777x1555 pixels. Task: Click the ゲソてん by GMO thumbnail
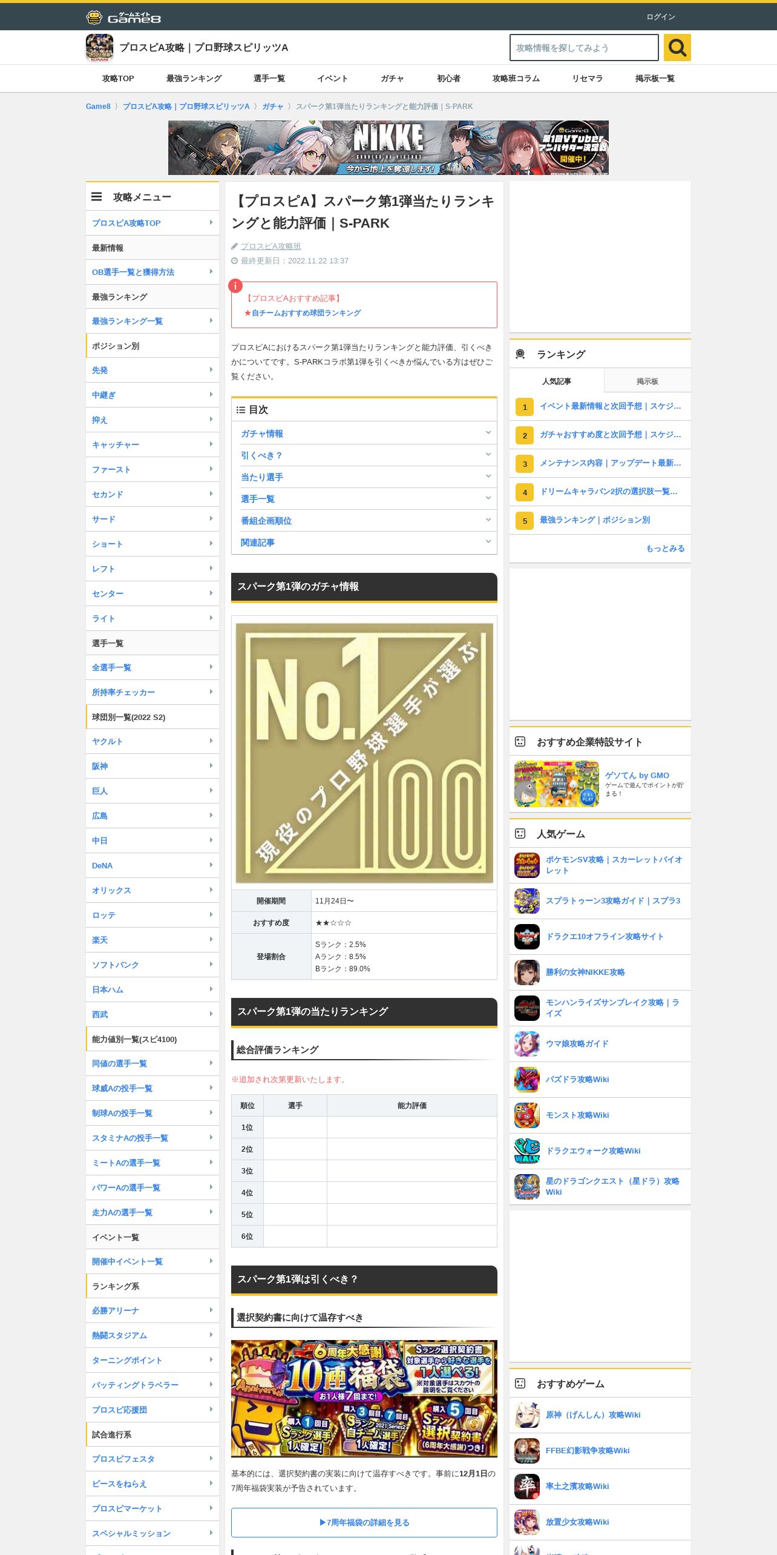coord(557,784)
